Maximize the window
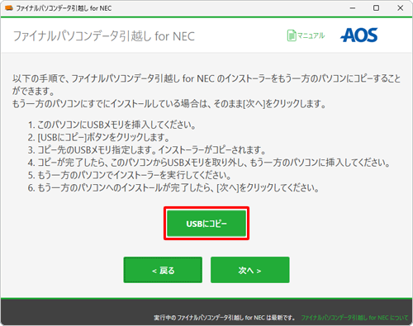Viewport: 413px width, 326px height. click(x=376, y=8)
